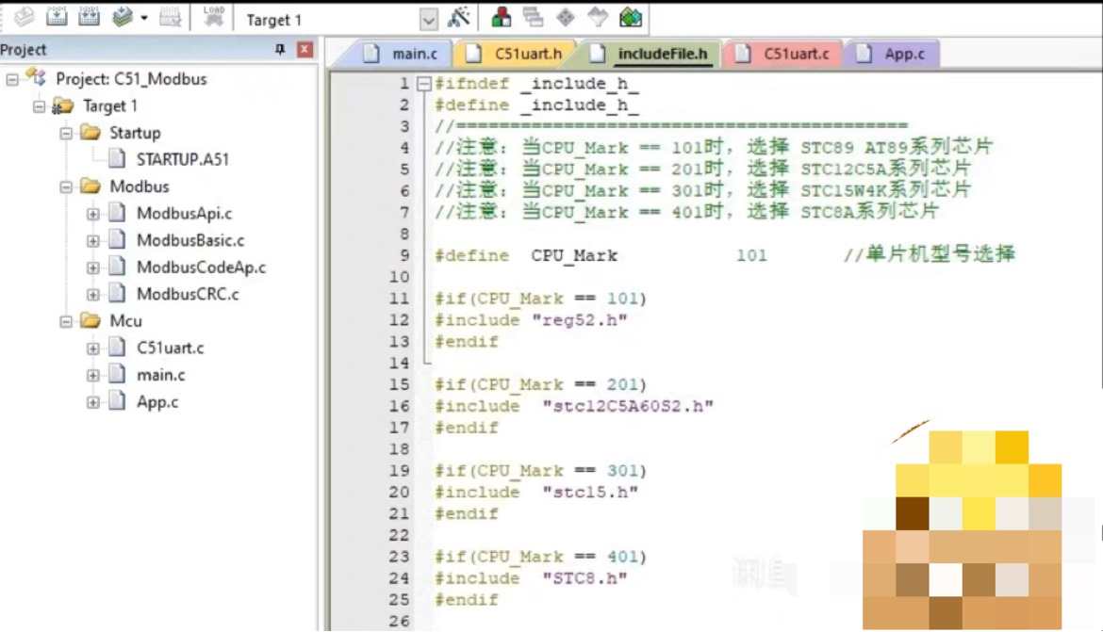Click the Manage Multi-Project Workspace icon
This screenshot has height=632, width=1103.
click(x=534, y=17)
